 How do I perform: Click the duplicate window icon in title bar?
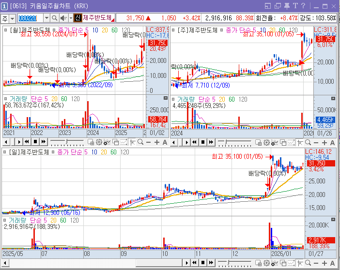coord(278,6)
